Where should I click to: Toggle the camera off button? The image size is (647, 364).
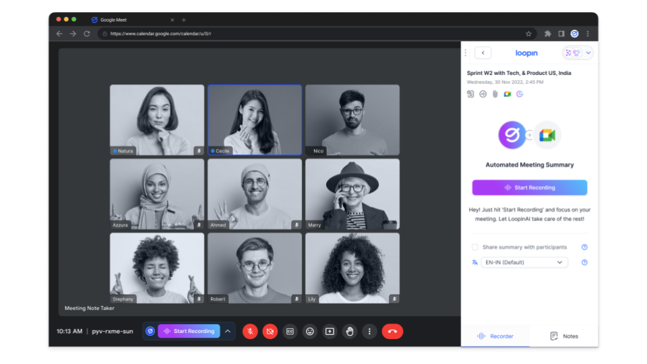coord(270,331)
